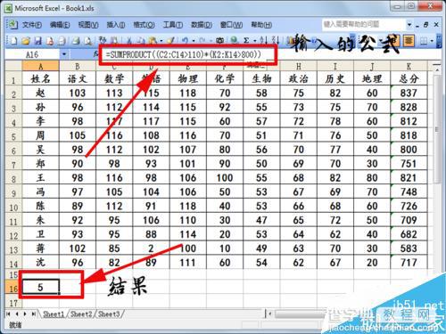Open the 帮助(H) menu
Image resolution: width=446 pixels, height=334 pixels.
[x=261, y=25]
